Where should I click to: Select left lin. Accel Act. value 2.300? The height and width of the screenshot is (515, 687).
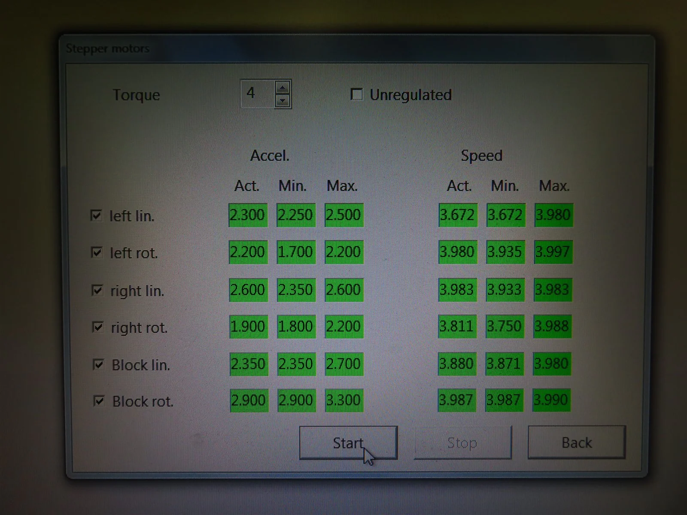(248, 215)
